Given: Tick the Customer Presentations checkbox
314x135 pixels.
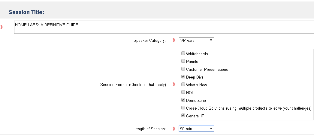Looking at the screenshot, I should click(183, 69).
